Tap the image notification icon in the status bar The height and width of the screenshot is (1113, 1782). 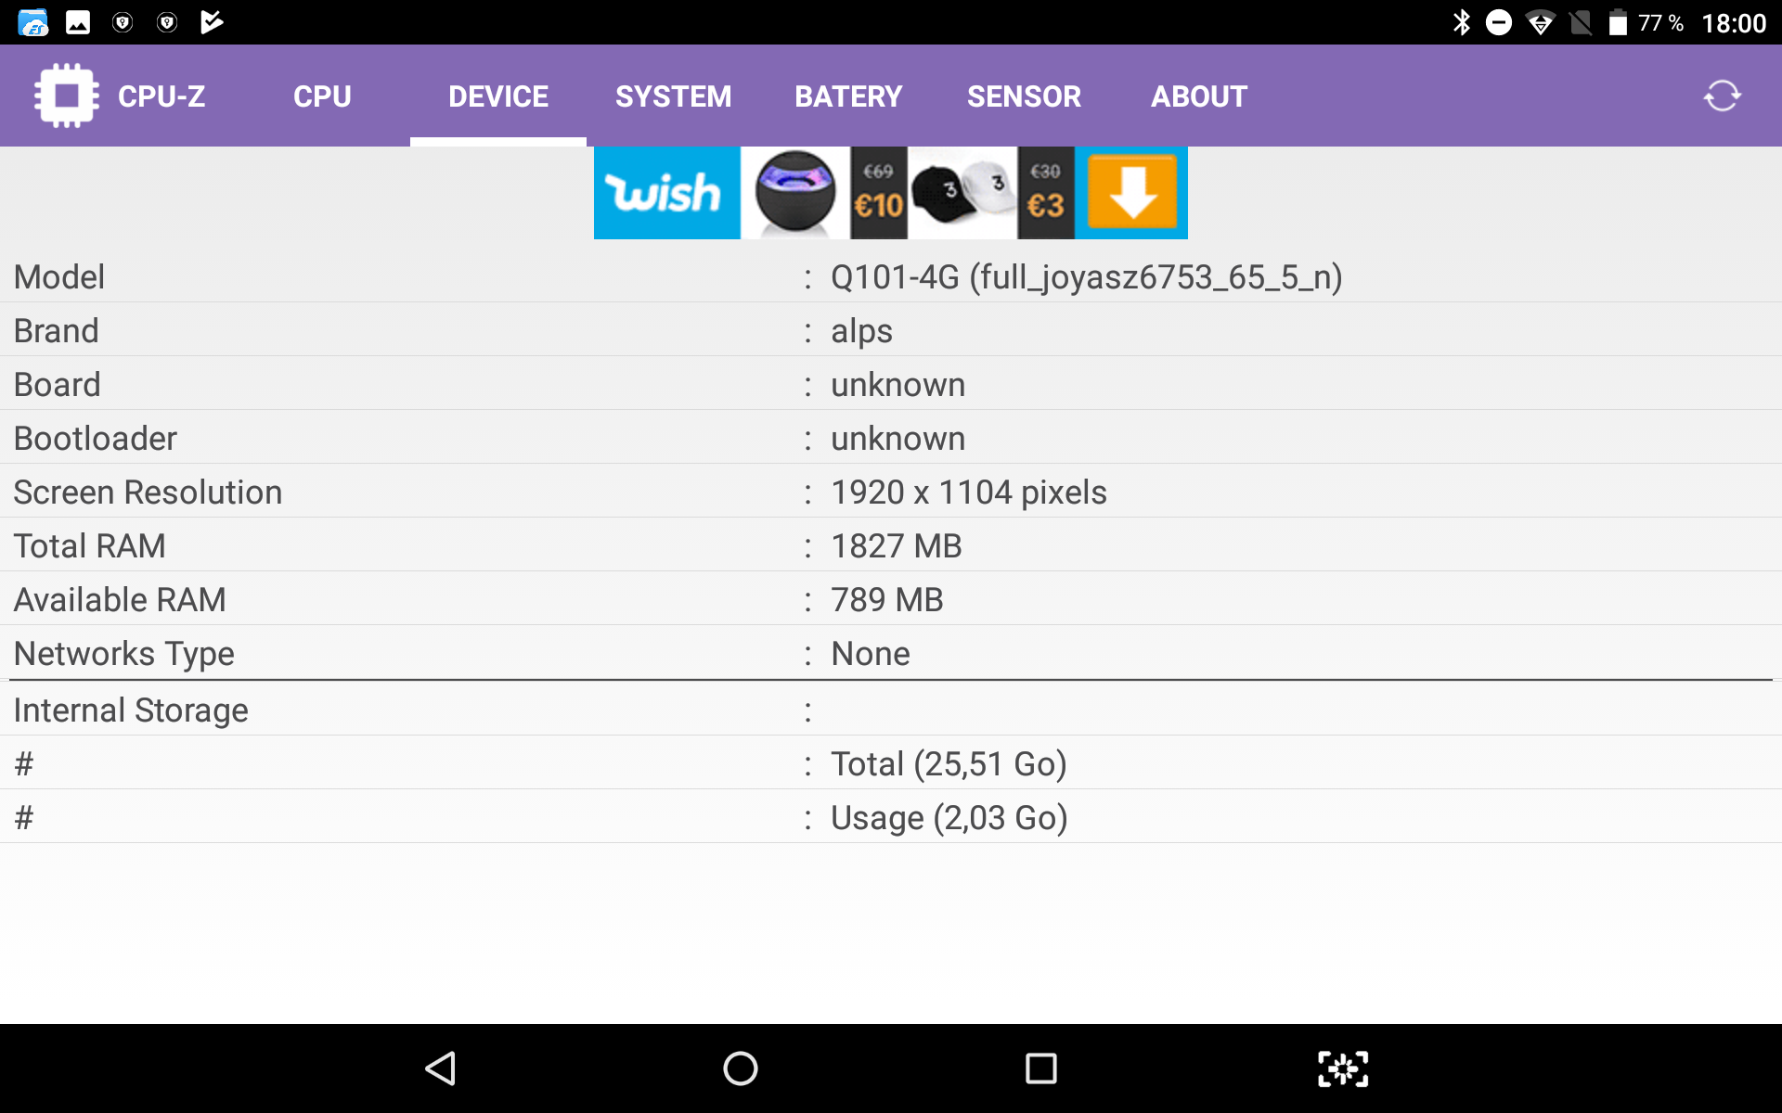[x=78, y=22]
